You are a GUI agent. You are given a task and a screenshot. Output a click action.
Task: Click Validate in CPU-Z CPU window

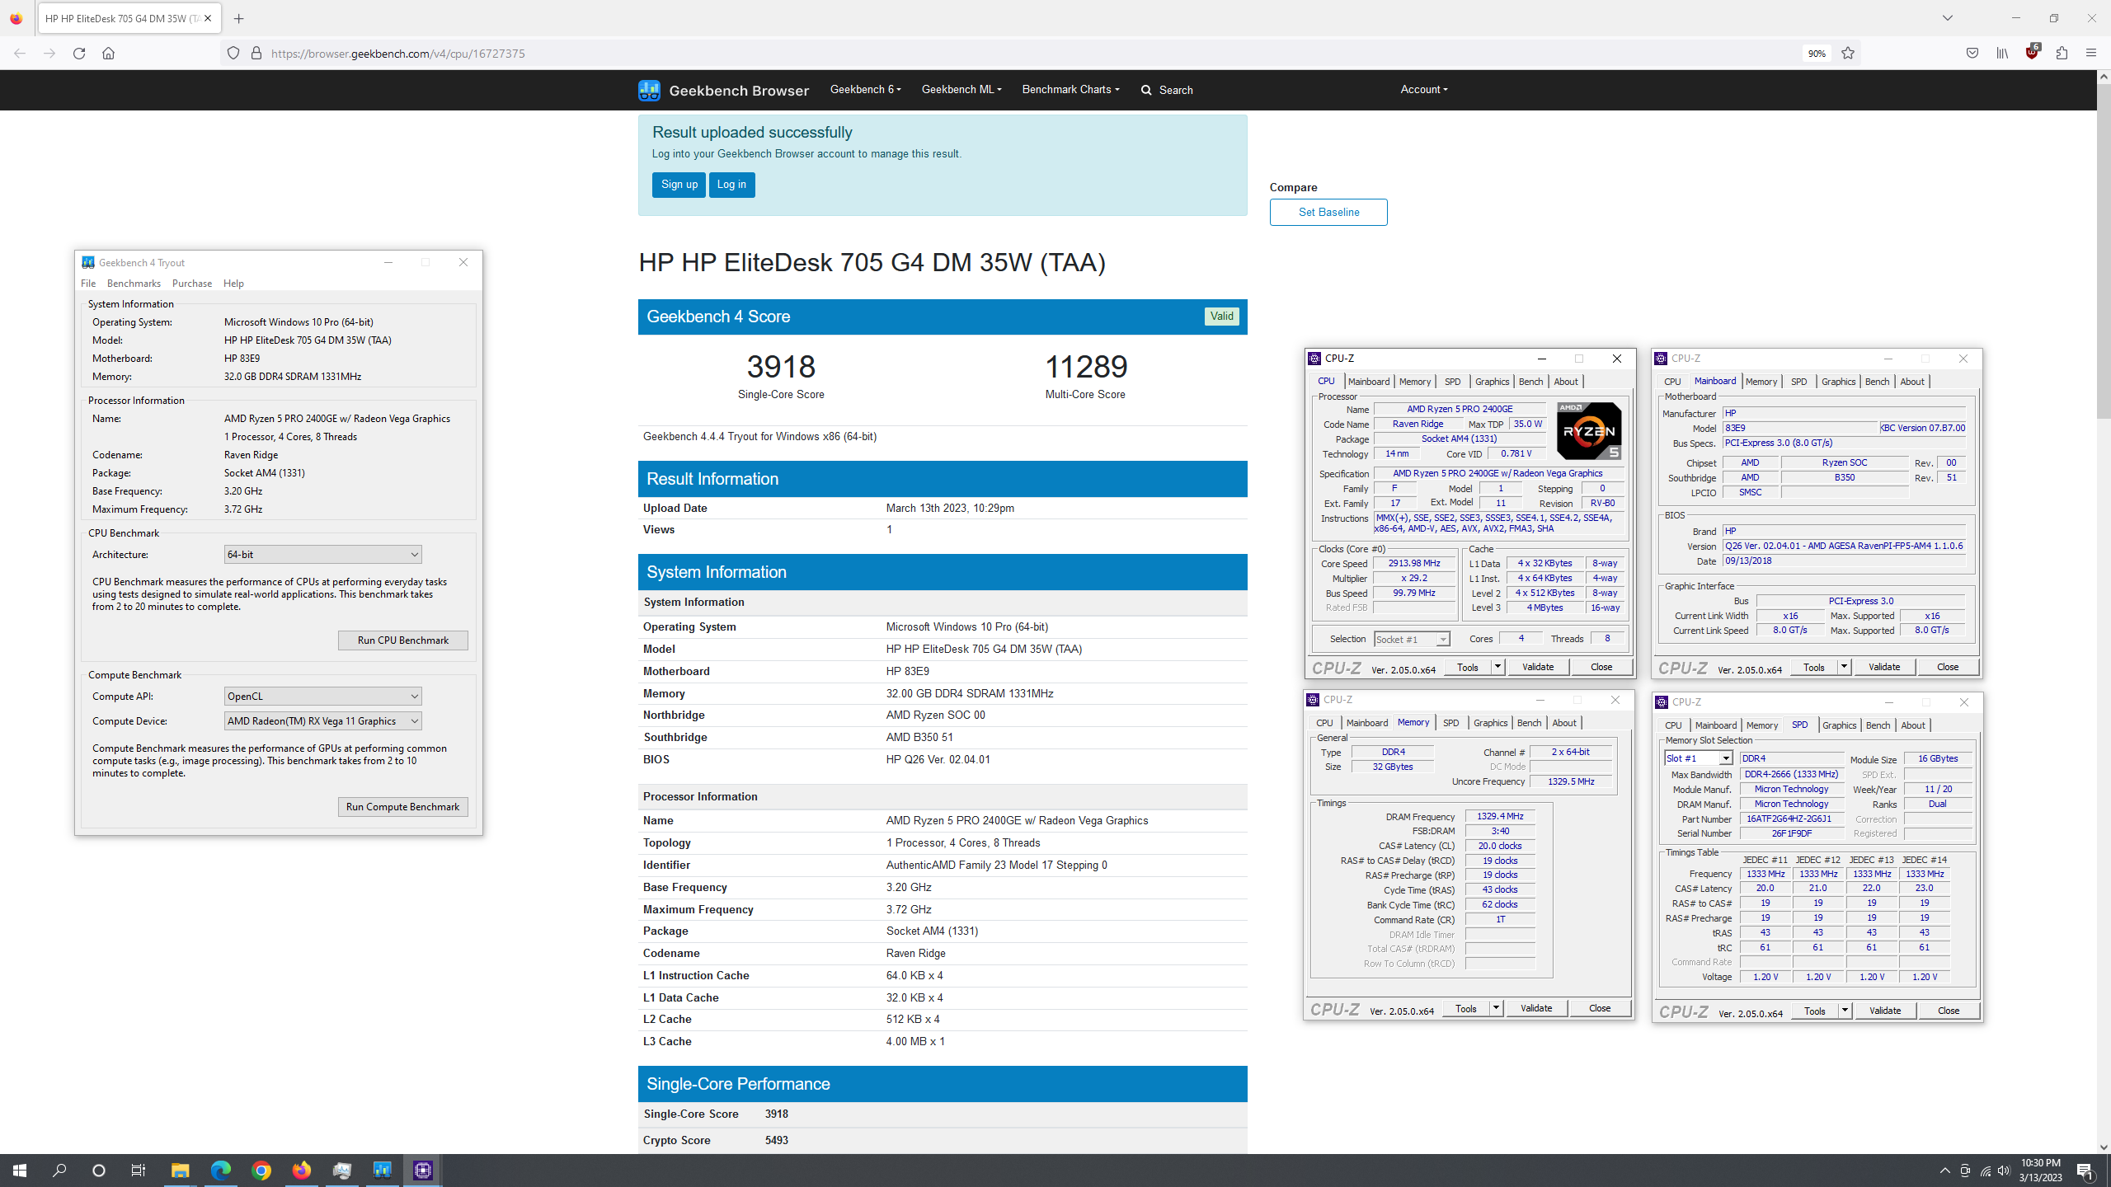[1538, 667]
